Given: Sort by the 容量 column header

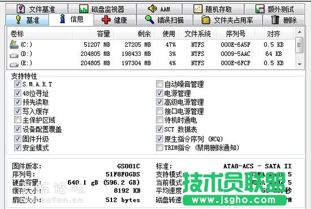Looking at the screenshot, I should click(93, 34).
